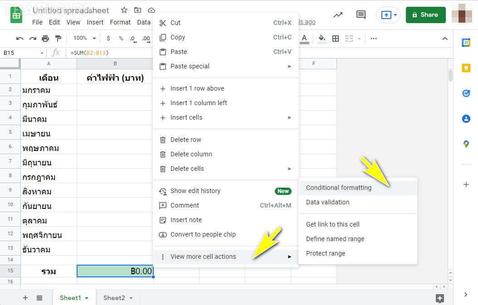Add a new sheet with plus
This screenshot has height=305, width=478.
[x=25, y=298]
